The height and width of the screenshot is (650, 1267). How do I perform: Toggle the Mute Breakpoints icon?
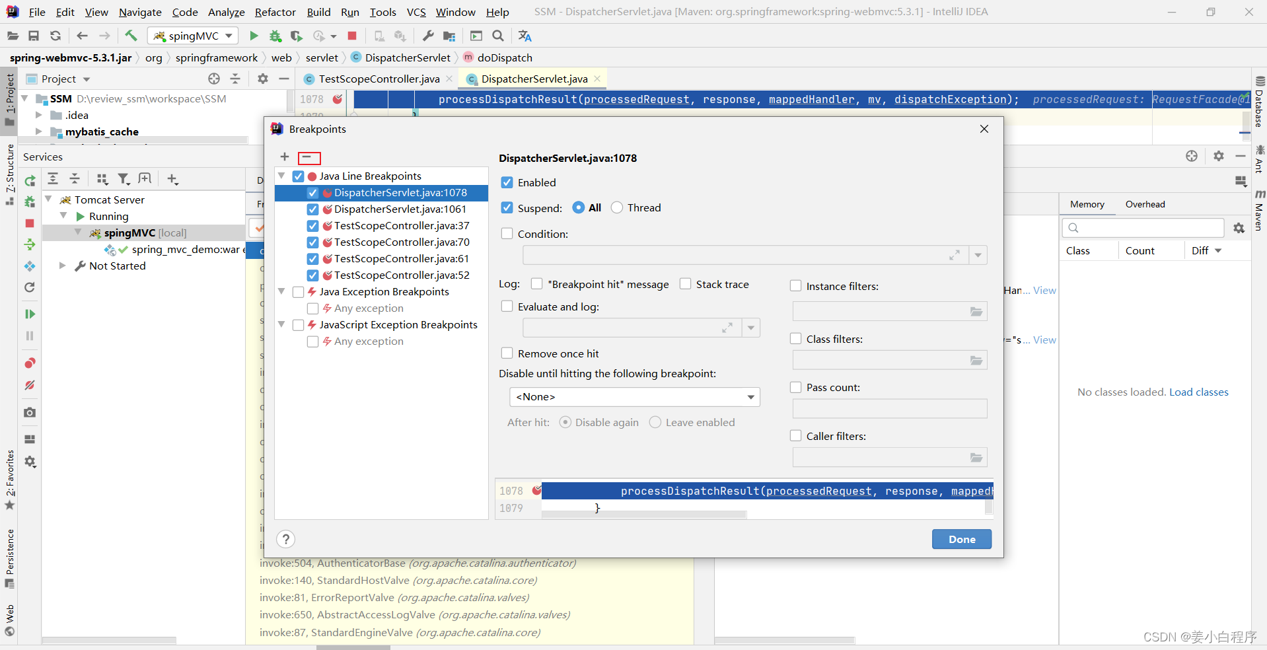[30, 385]
